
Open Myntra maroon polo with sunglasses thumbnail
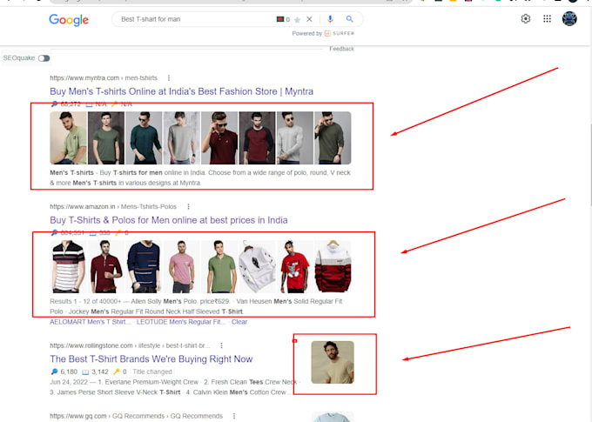click(219, 137)
